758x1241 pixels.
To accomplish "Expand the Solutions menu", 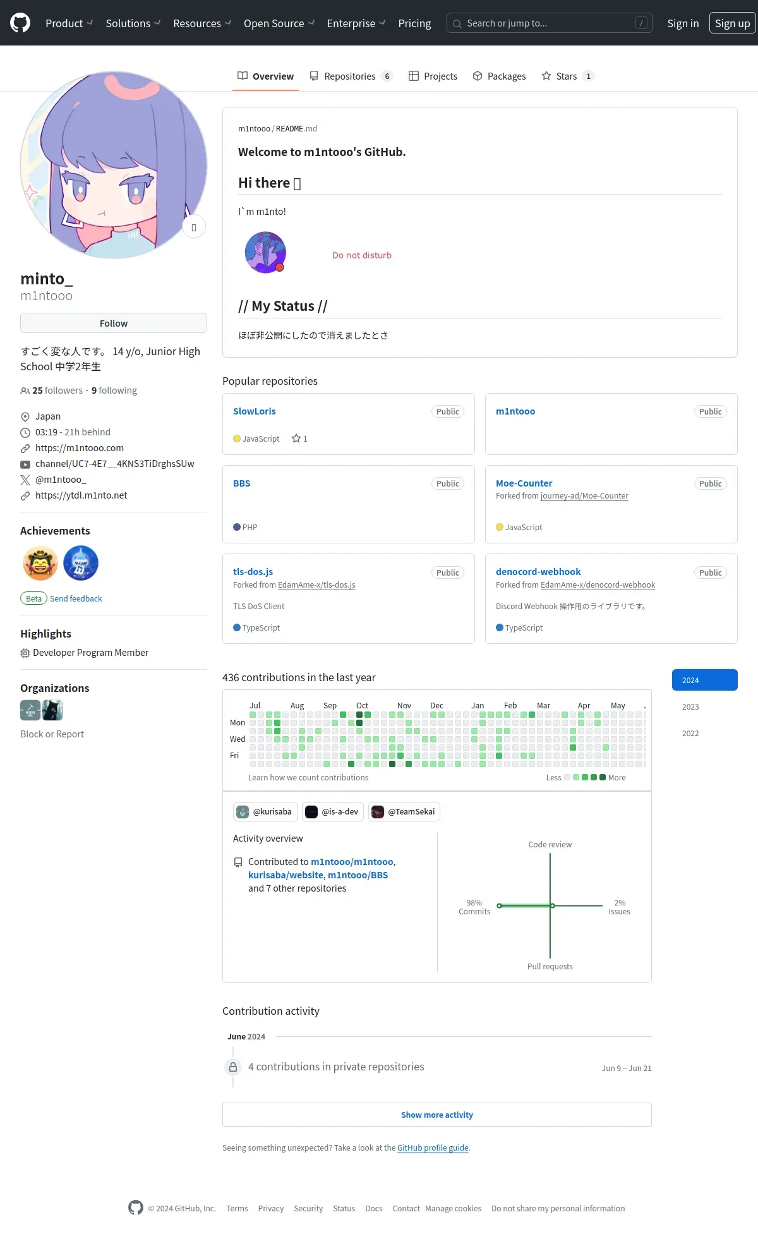I will [133, 23].
